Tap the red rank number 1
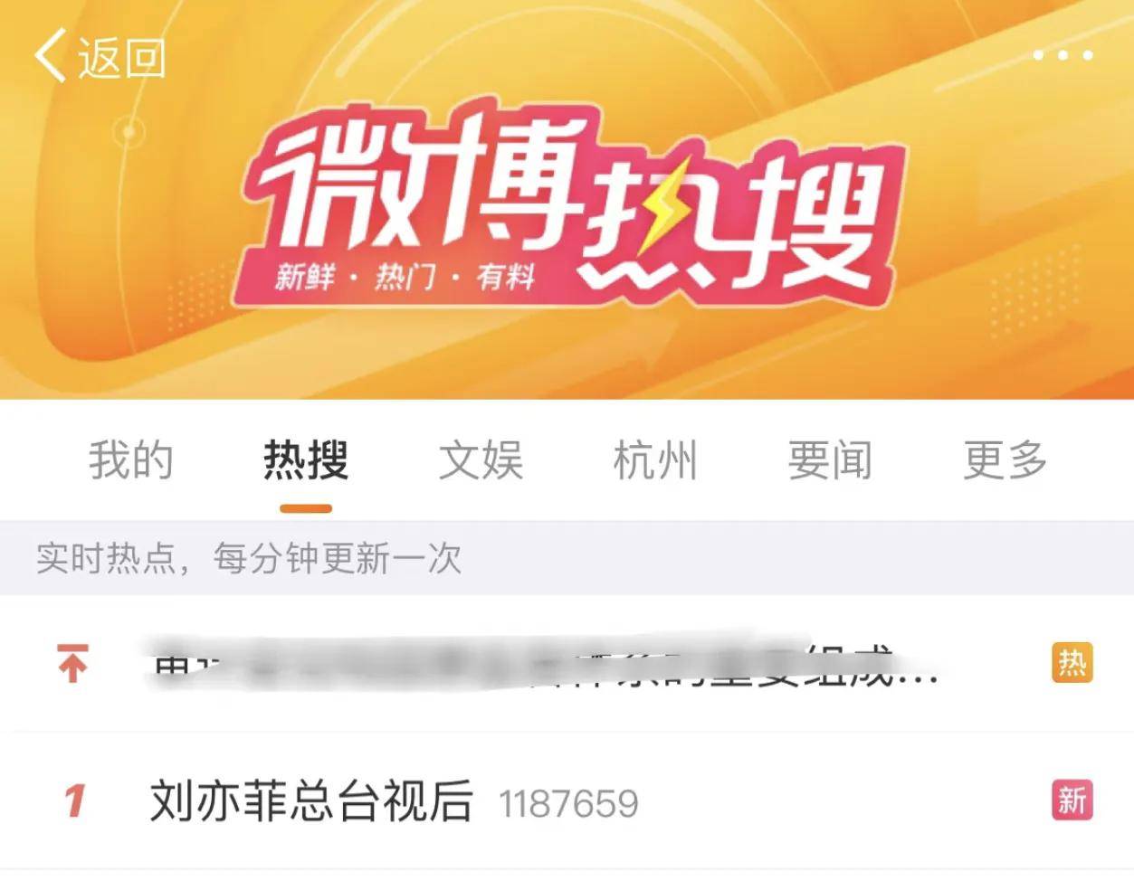Screen dimensions: 1134x890 click(x=74, y=801)
